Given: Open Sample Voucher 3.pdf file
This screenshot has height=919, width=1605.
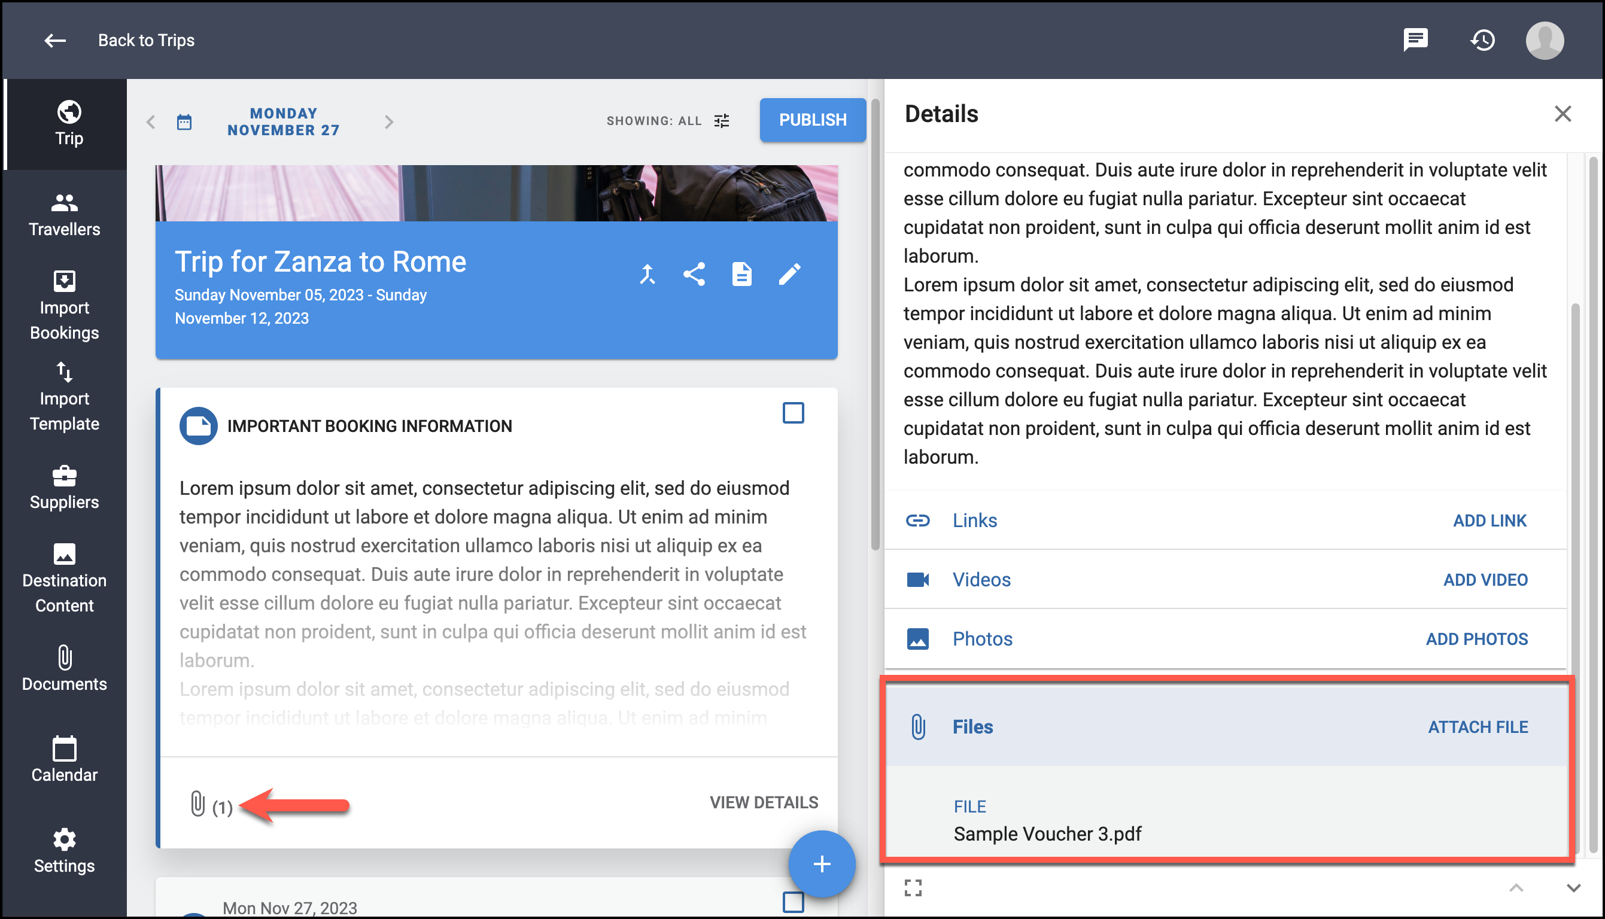Looking at the screenshot, I should (x=1047, y=833).
